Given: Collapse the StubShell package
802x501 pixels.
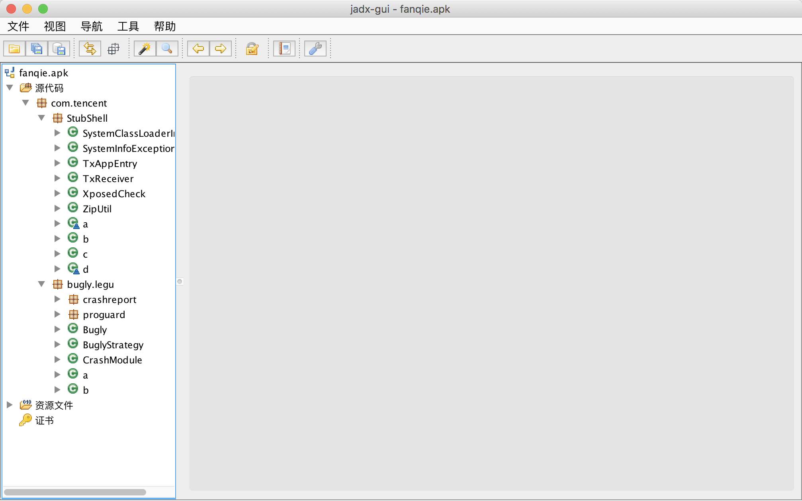Looking at the screenshot, I should point(42,118).
